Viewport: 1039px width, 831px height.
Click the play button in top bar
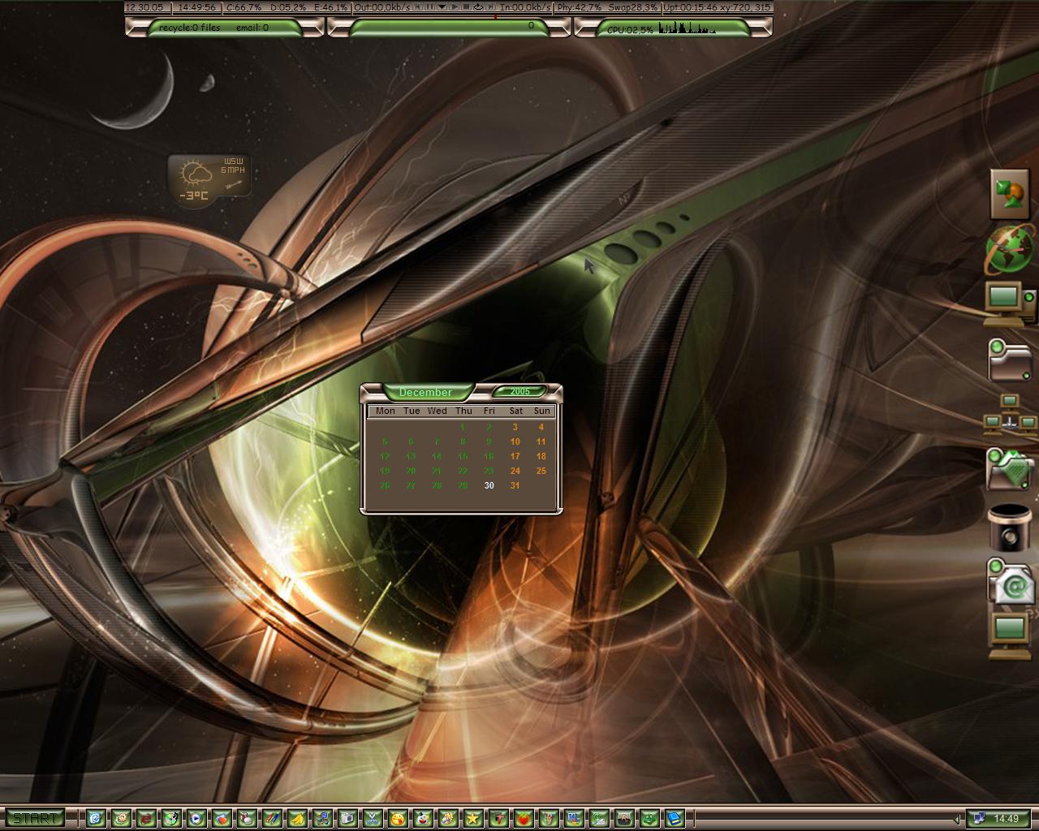(454, 6)
